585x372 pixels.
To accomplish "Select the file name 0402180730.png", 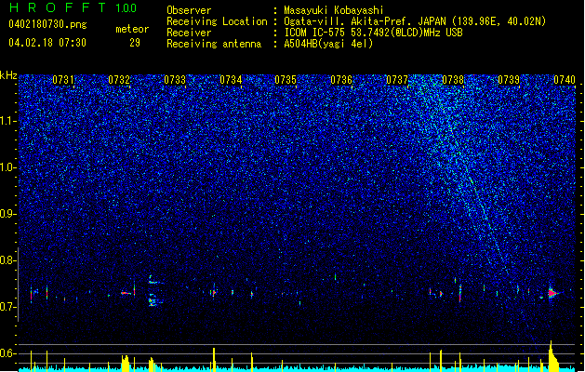I will [47, 24].
